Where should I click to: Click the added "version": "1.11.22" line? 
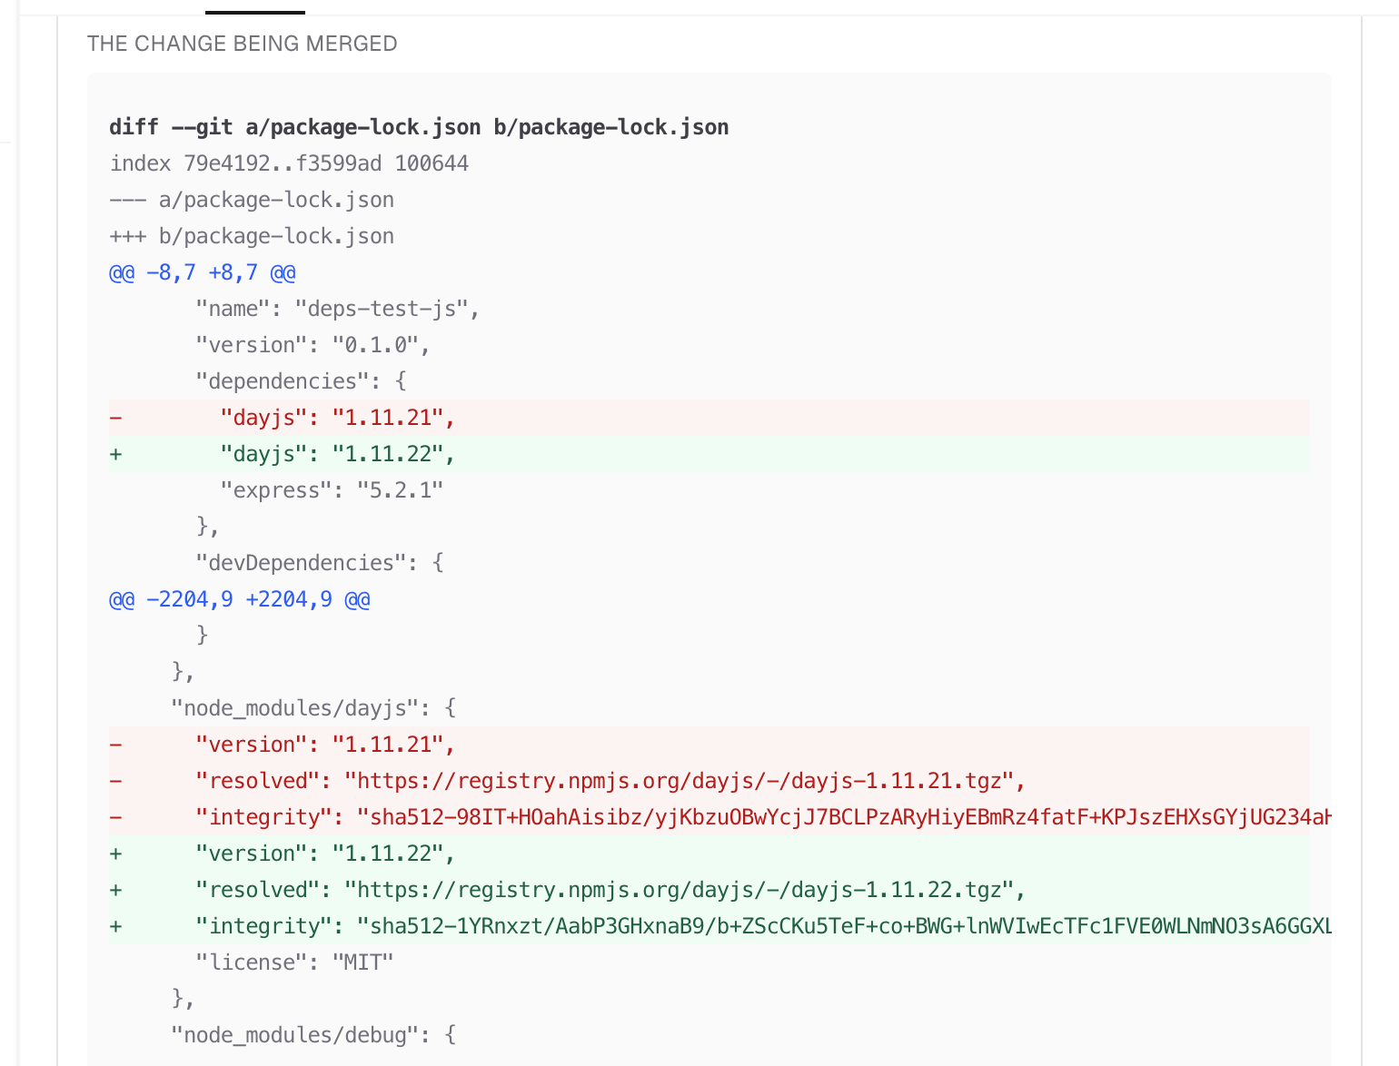(x=709, y=854)
